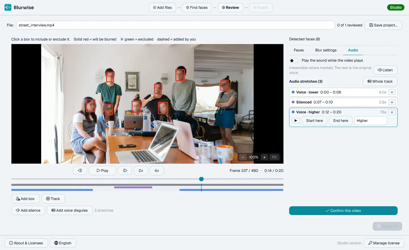The width and height of the screenshot is (409, 250).
Task: Confirm this video
Action: (x=343, y=211)
